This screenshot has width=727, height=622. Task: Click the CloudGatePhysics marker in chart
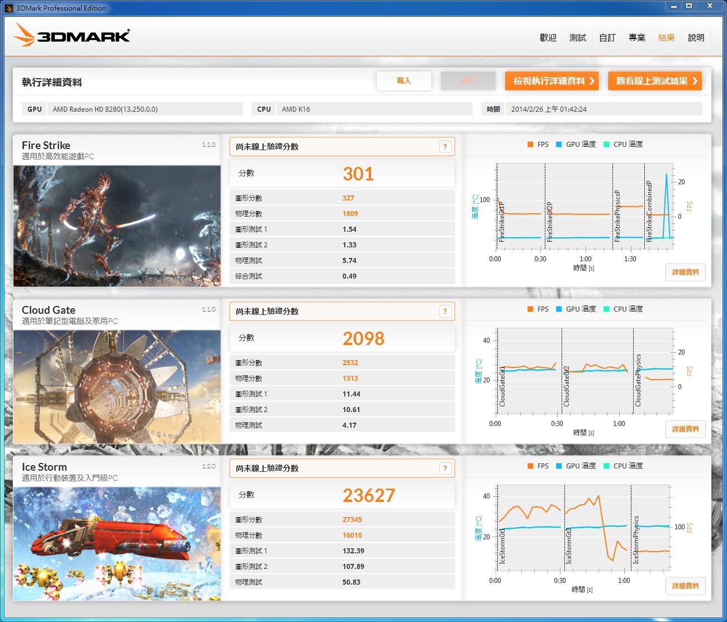point(638,380)
